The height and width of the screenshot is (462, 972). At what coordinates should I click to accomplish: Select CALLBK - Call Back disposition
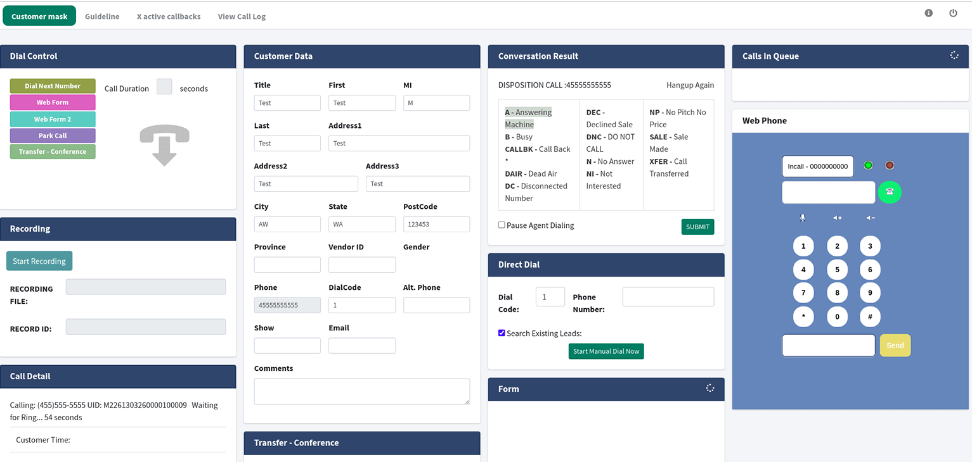click(x=538, y=155)
